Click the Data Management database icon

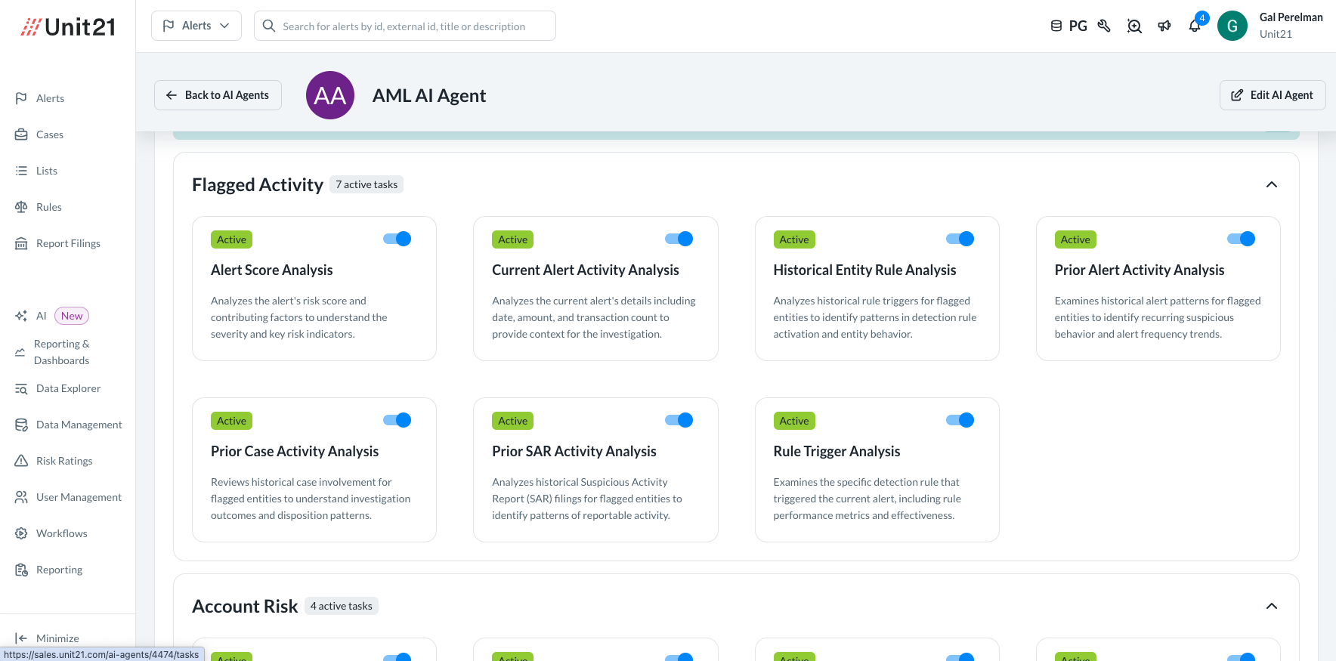point(21,425)
